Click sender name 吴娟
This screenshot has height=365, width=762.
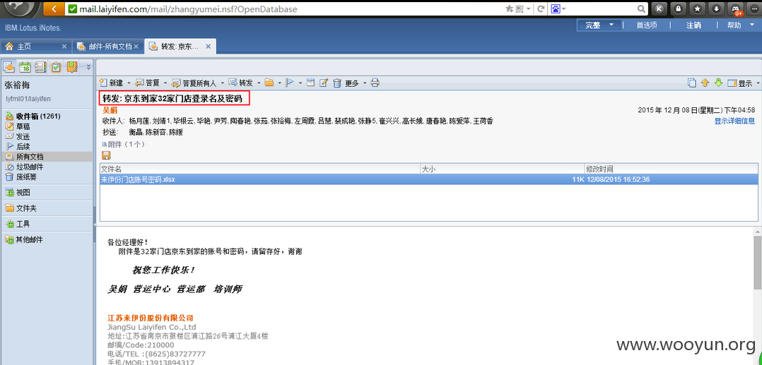(x=110, y=110)
